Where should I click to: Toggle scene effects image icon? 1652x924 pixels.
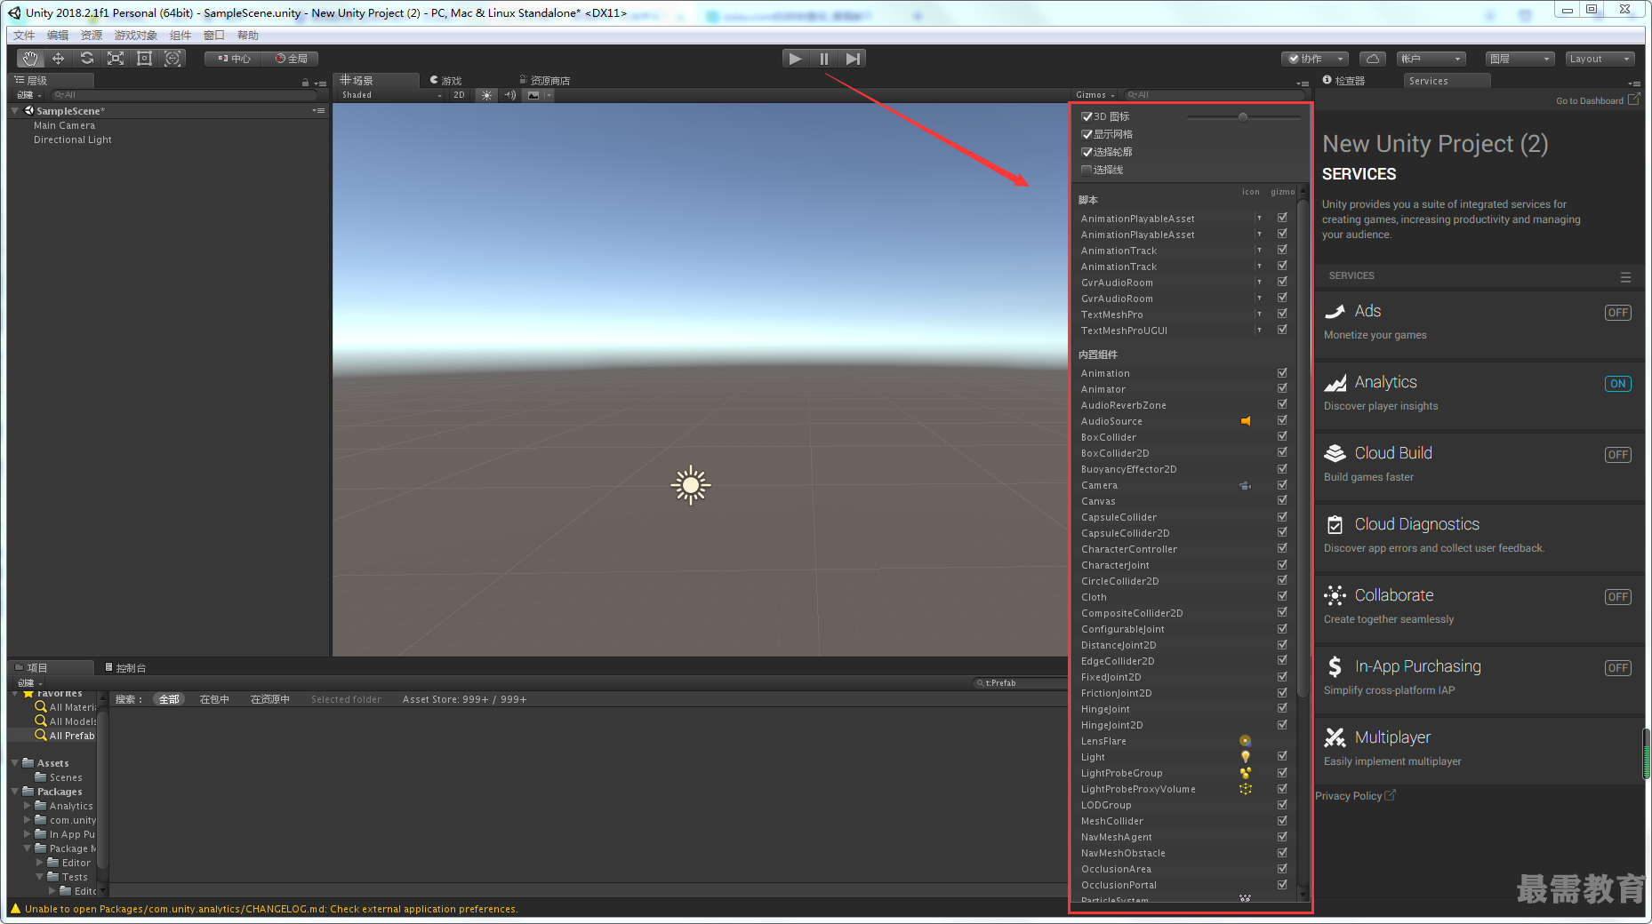(x=533, y=95)
